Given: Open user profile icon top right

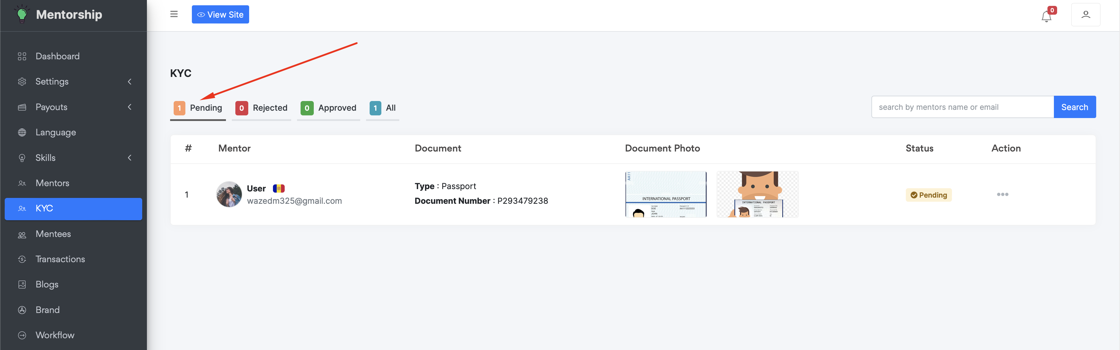Looking at the screenshot, I should [1085, 15].
